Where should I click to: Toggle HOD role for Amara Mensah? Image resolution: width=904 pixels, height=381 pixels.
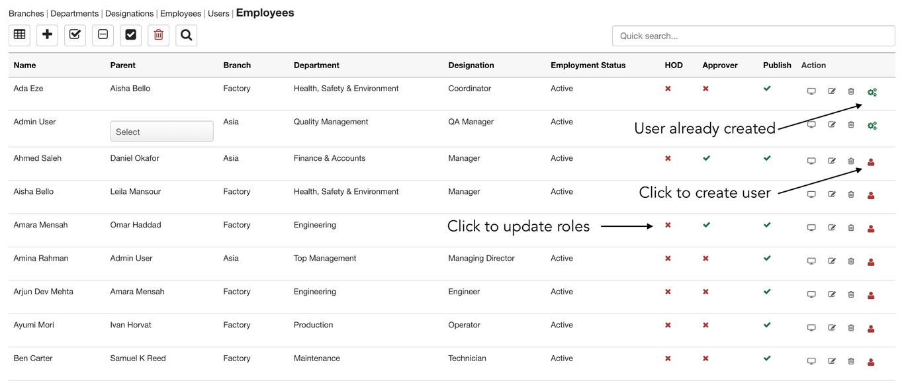pos(668,225)
